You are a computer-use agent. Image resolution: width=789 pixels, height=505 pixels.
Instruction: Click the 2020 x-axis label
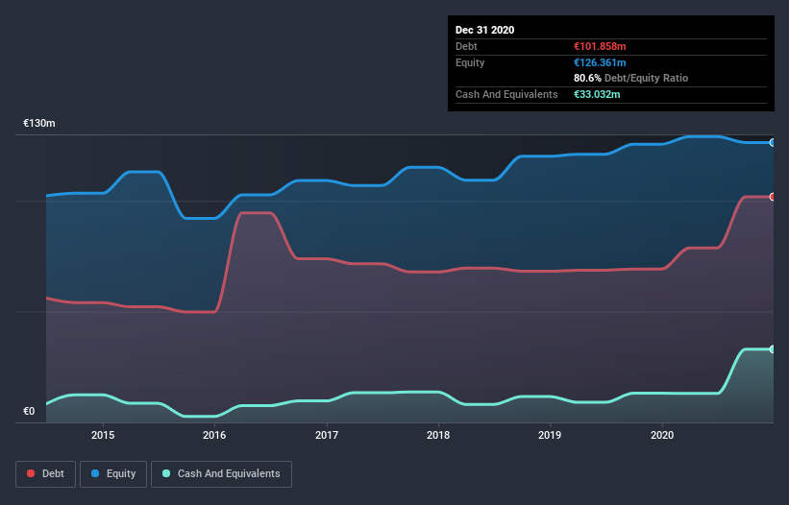click(x=662, y=435)
